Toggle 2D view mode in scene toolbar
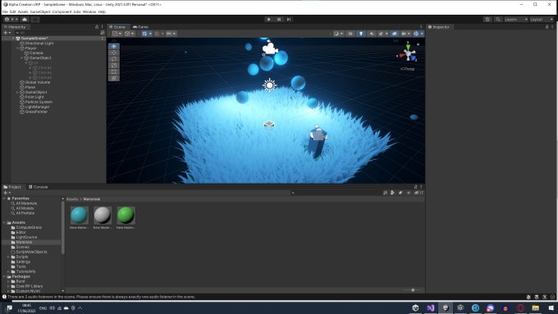This screenshot has height=314, width=558. click(x=350, y=34)
